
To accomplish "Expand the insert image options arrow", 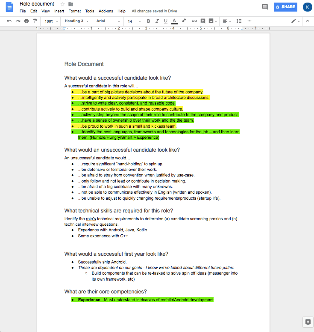I will click(x=216, y=21).
